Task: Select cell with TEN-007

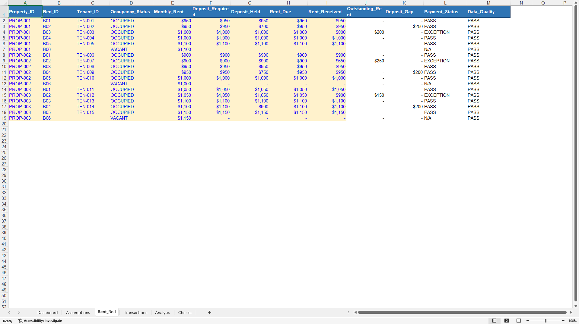Action: [93, 61]
